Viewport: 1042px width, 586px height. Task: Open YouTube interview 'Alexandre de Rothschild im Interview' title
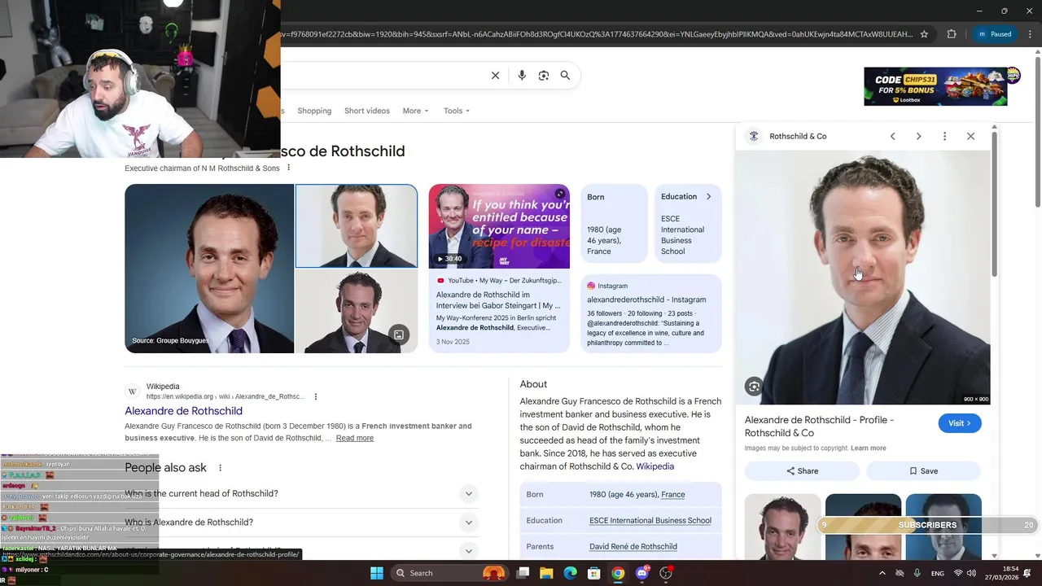(x=498, y=300)
